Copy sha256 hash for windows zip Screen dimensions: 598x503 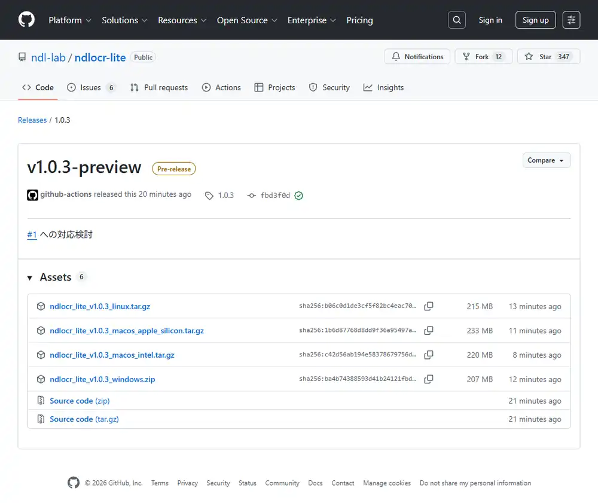coord(428,379)
